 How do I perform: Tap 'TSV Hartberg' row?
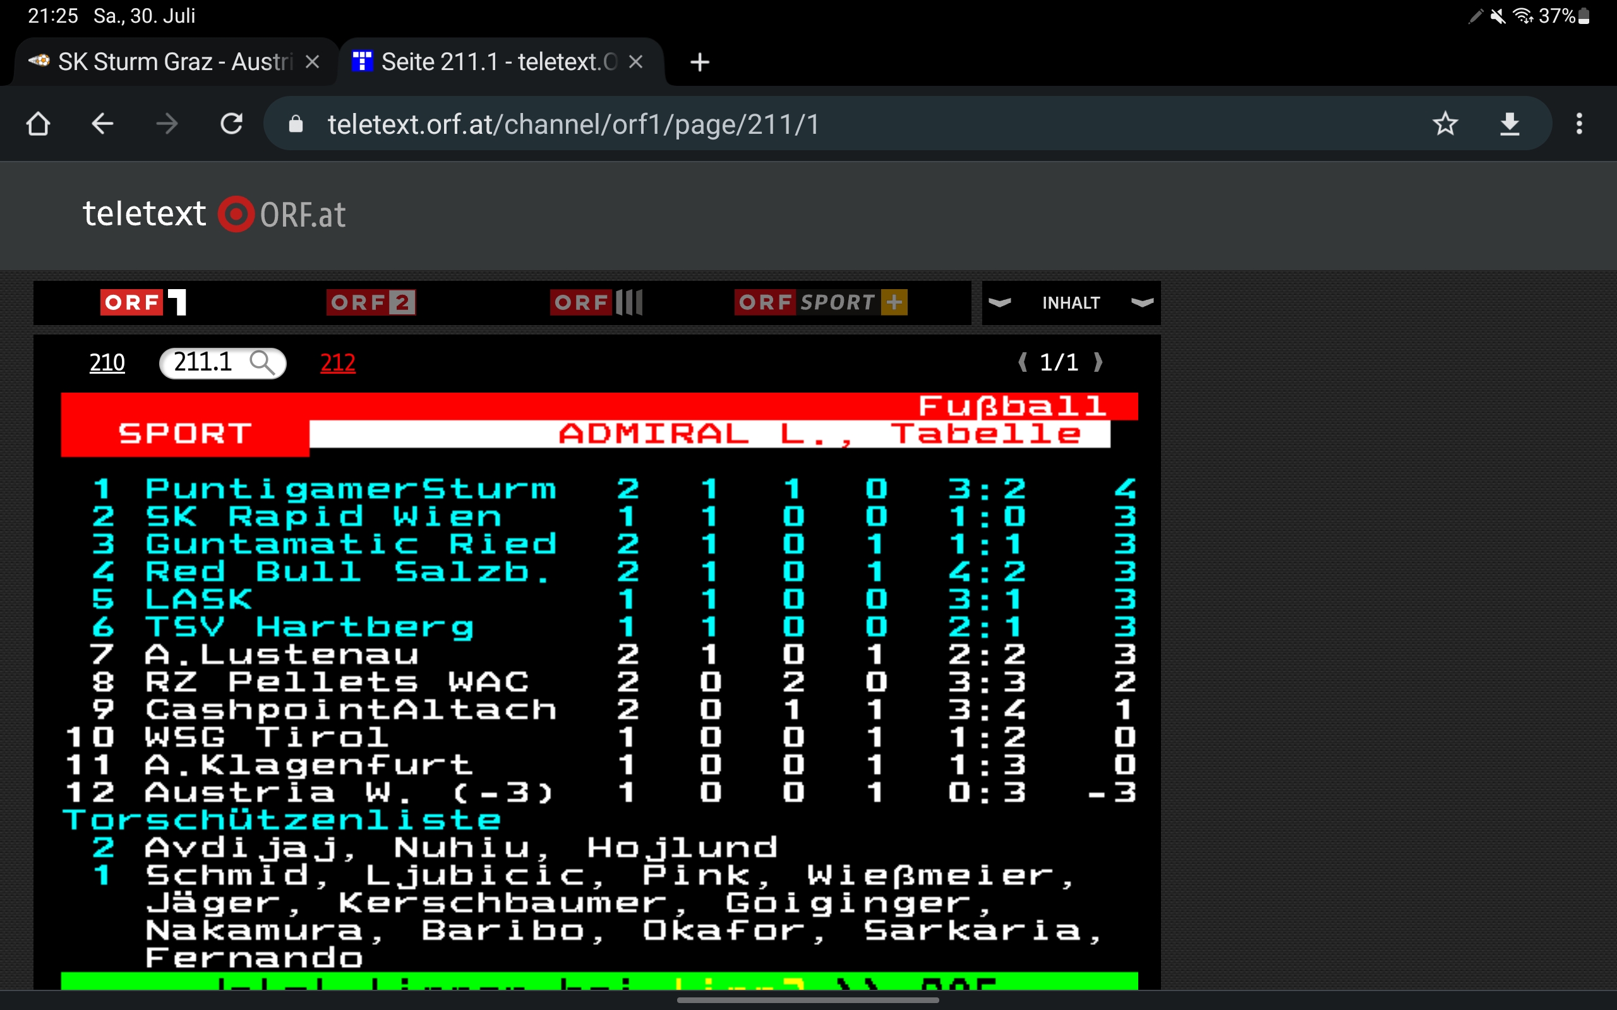[x=599, y=627]
